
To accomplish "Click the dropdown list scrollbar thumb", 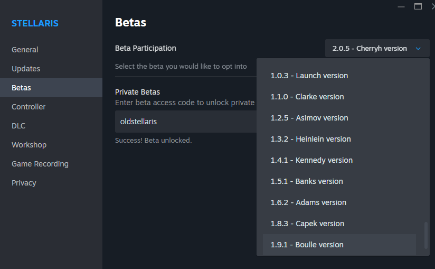I will 426,235.
